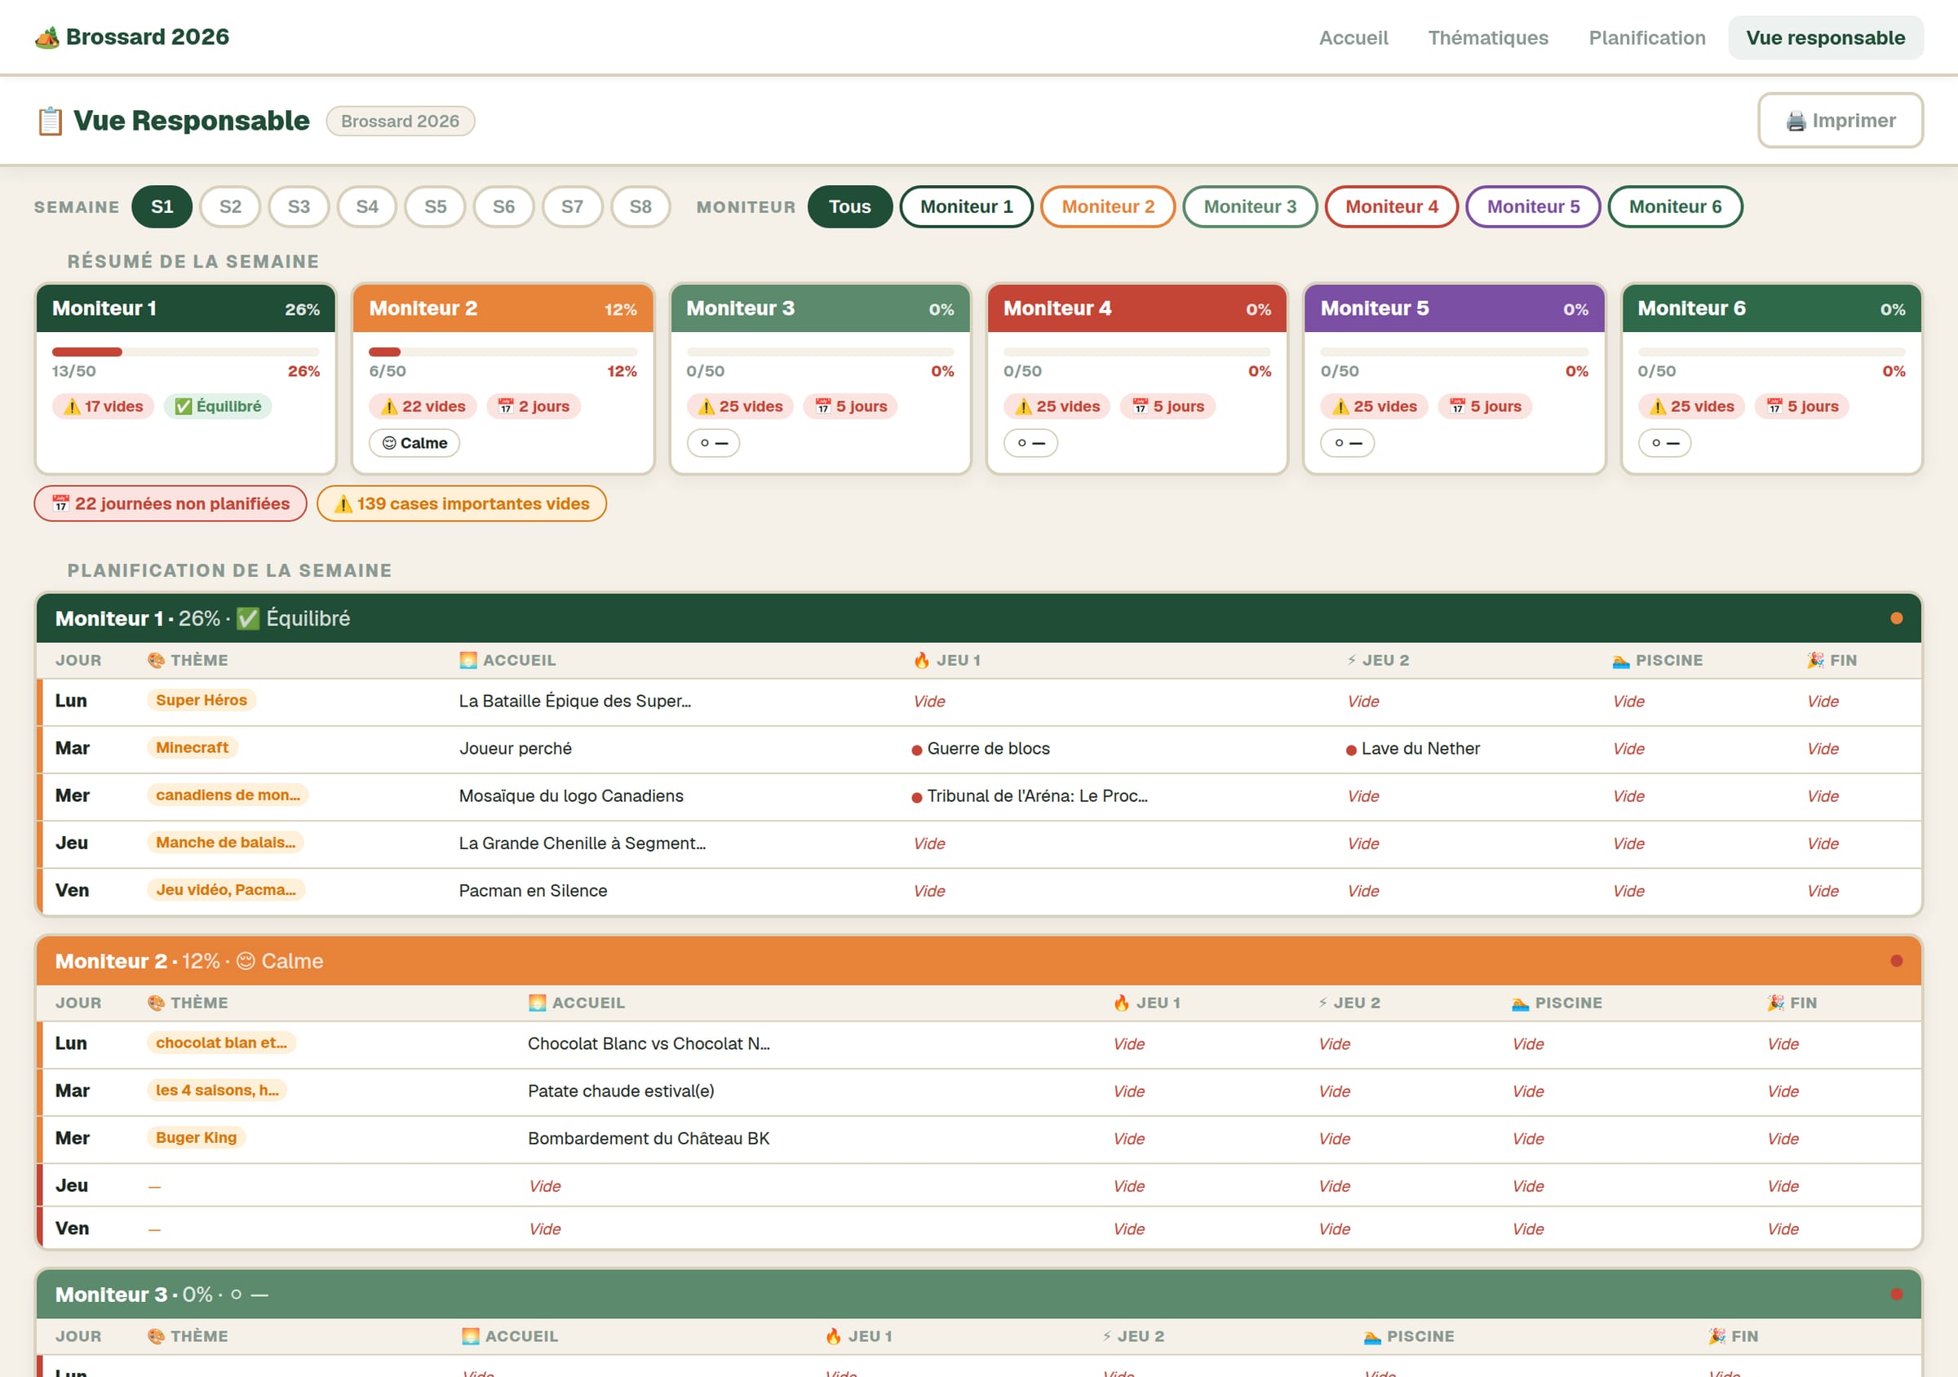This screenshot has height=1377, width=1958.
Task: Click the printer icon in Imprimer button
Action: pos(1796,121)
